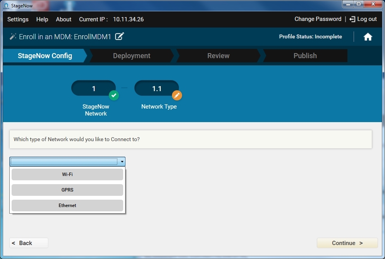The height and width of the screenshot is (259, 385).
Task: Open the Settings menu
Action: [18, 19]
